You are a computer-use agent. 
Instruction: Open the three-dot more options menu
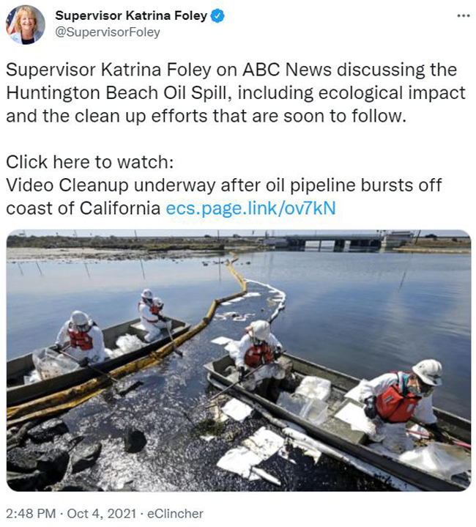[464, 15]
